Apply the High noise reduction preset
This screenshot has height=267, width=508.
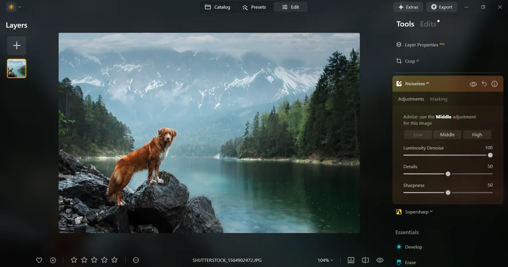pyautogui.click(x=477, y=134)
